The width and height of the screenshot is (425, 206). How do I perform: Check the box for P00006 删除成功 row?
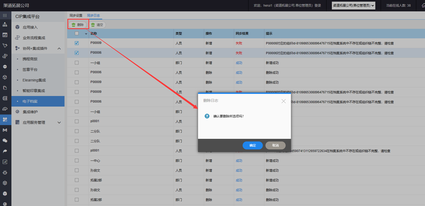77,72
